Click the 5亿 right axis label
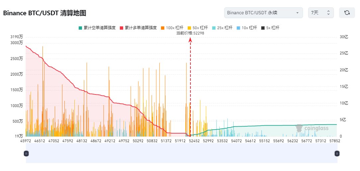This screenshot has height=171, width=360. coord(343,120)
